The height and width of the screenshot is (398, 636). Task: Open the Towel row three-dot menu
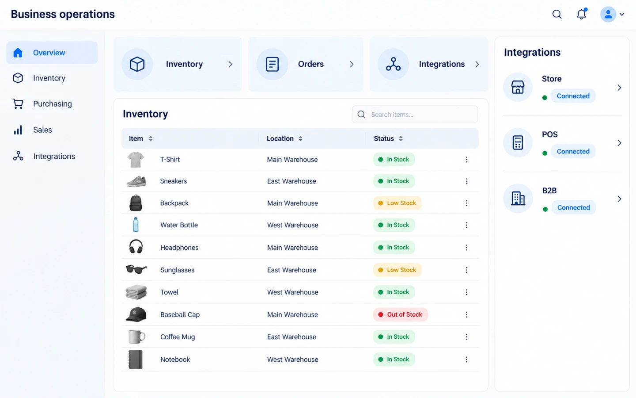point(466,292)
